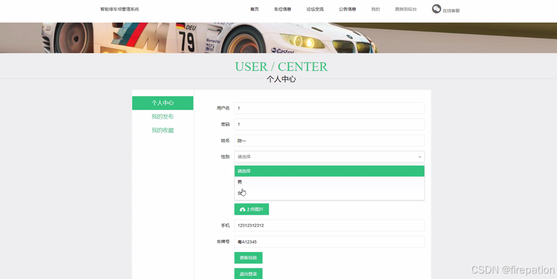Open 我的发布 sidebar item

pos(163,116)
